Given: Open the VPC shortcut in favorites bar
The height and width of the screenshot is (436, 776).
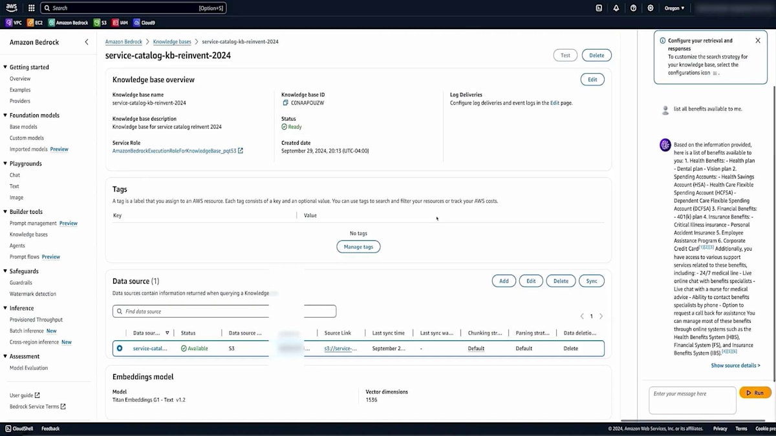Looking at the screenshot, I should click(14, 23).
